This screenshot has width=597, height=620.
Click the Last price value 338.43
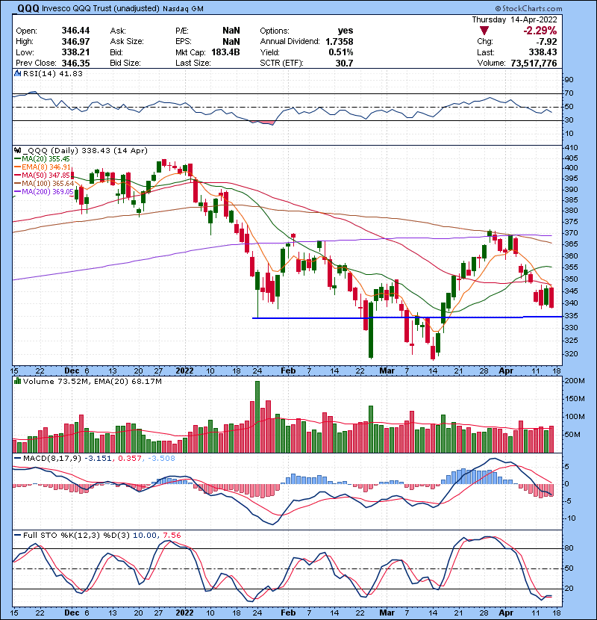[543, 52]
